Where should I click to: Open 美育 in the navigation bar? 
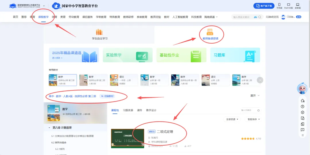63,17
